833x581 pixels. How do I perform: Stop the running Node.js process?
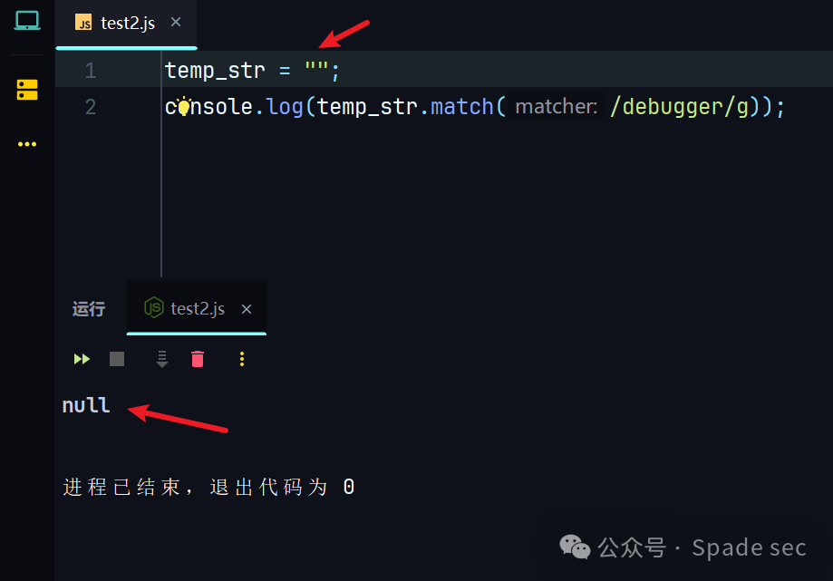tap(117, 359)
